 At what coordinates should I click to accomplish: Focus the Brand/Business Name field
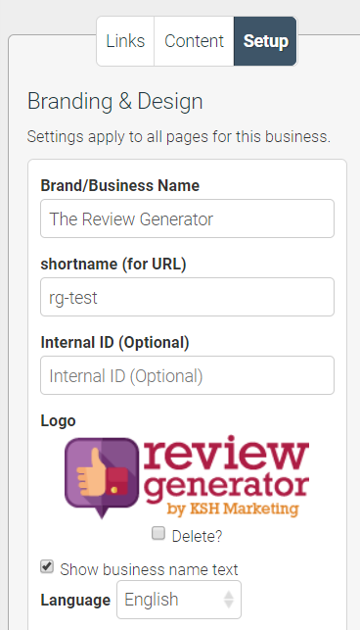click(x=187, y=218)
